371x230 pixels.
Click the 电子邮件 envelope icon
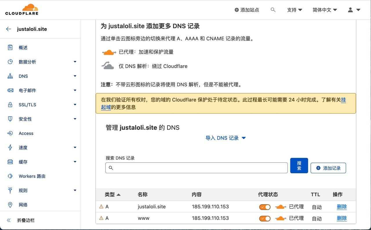pos(10,90)
